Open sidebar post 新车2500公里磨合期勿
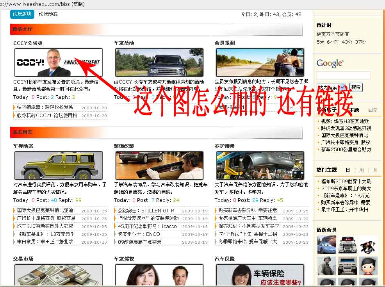The image size is (385, 287). coord(346,149)
